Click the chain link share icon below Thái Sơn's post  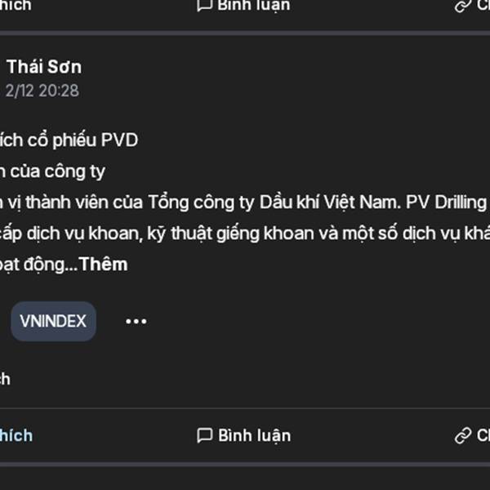[463, 435]
